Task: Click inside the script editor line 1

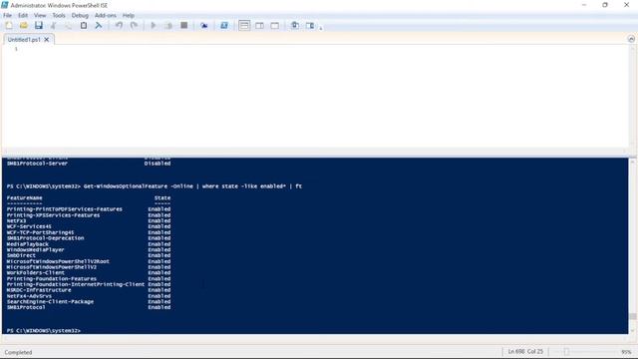Action: click(321, 49)
